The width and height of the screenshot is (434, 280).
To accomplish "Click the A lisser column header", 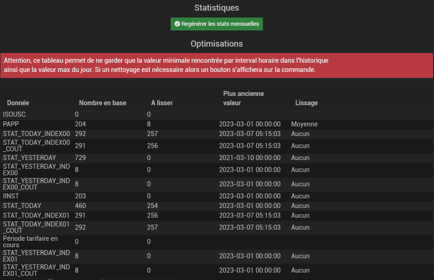I will [x=162, y=103].
